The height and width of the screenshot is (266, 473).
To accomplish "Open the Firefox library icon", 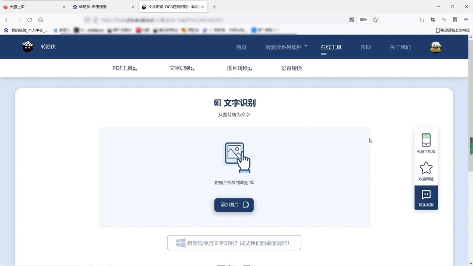I will click(421, 20).
